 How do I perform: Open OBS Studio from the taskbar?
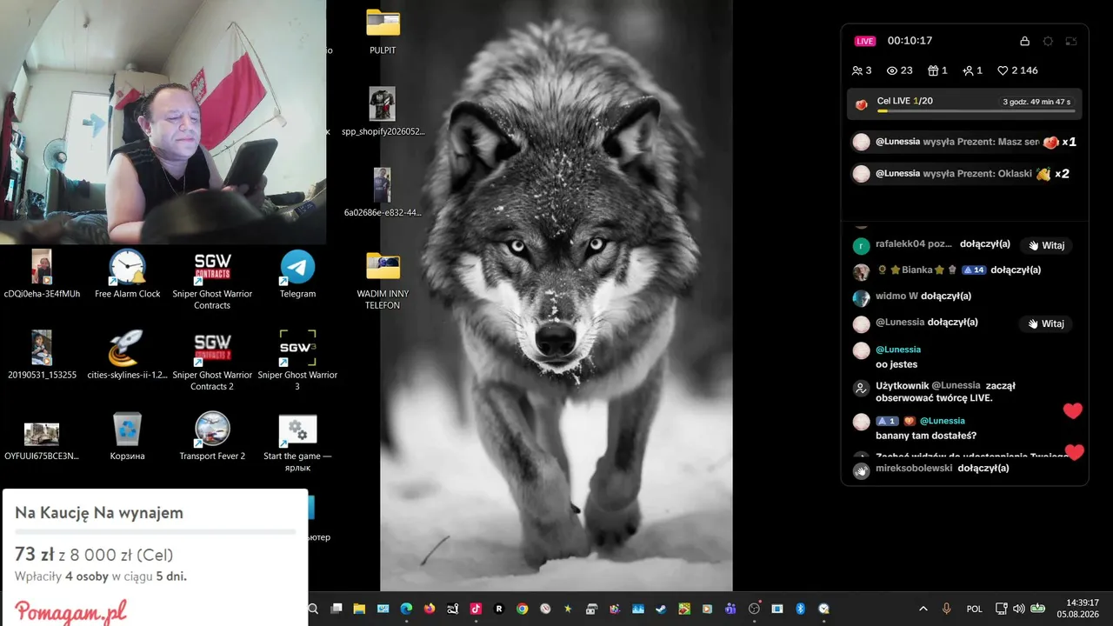coord(754,609)
